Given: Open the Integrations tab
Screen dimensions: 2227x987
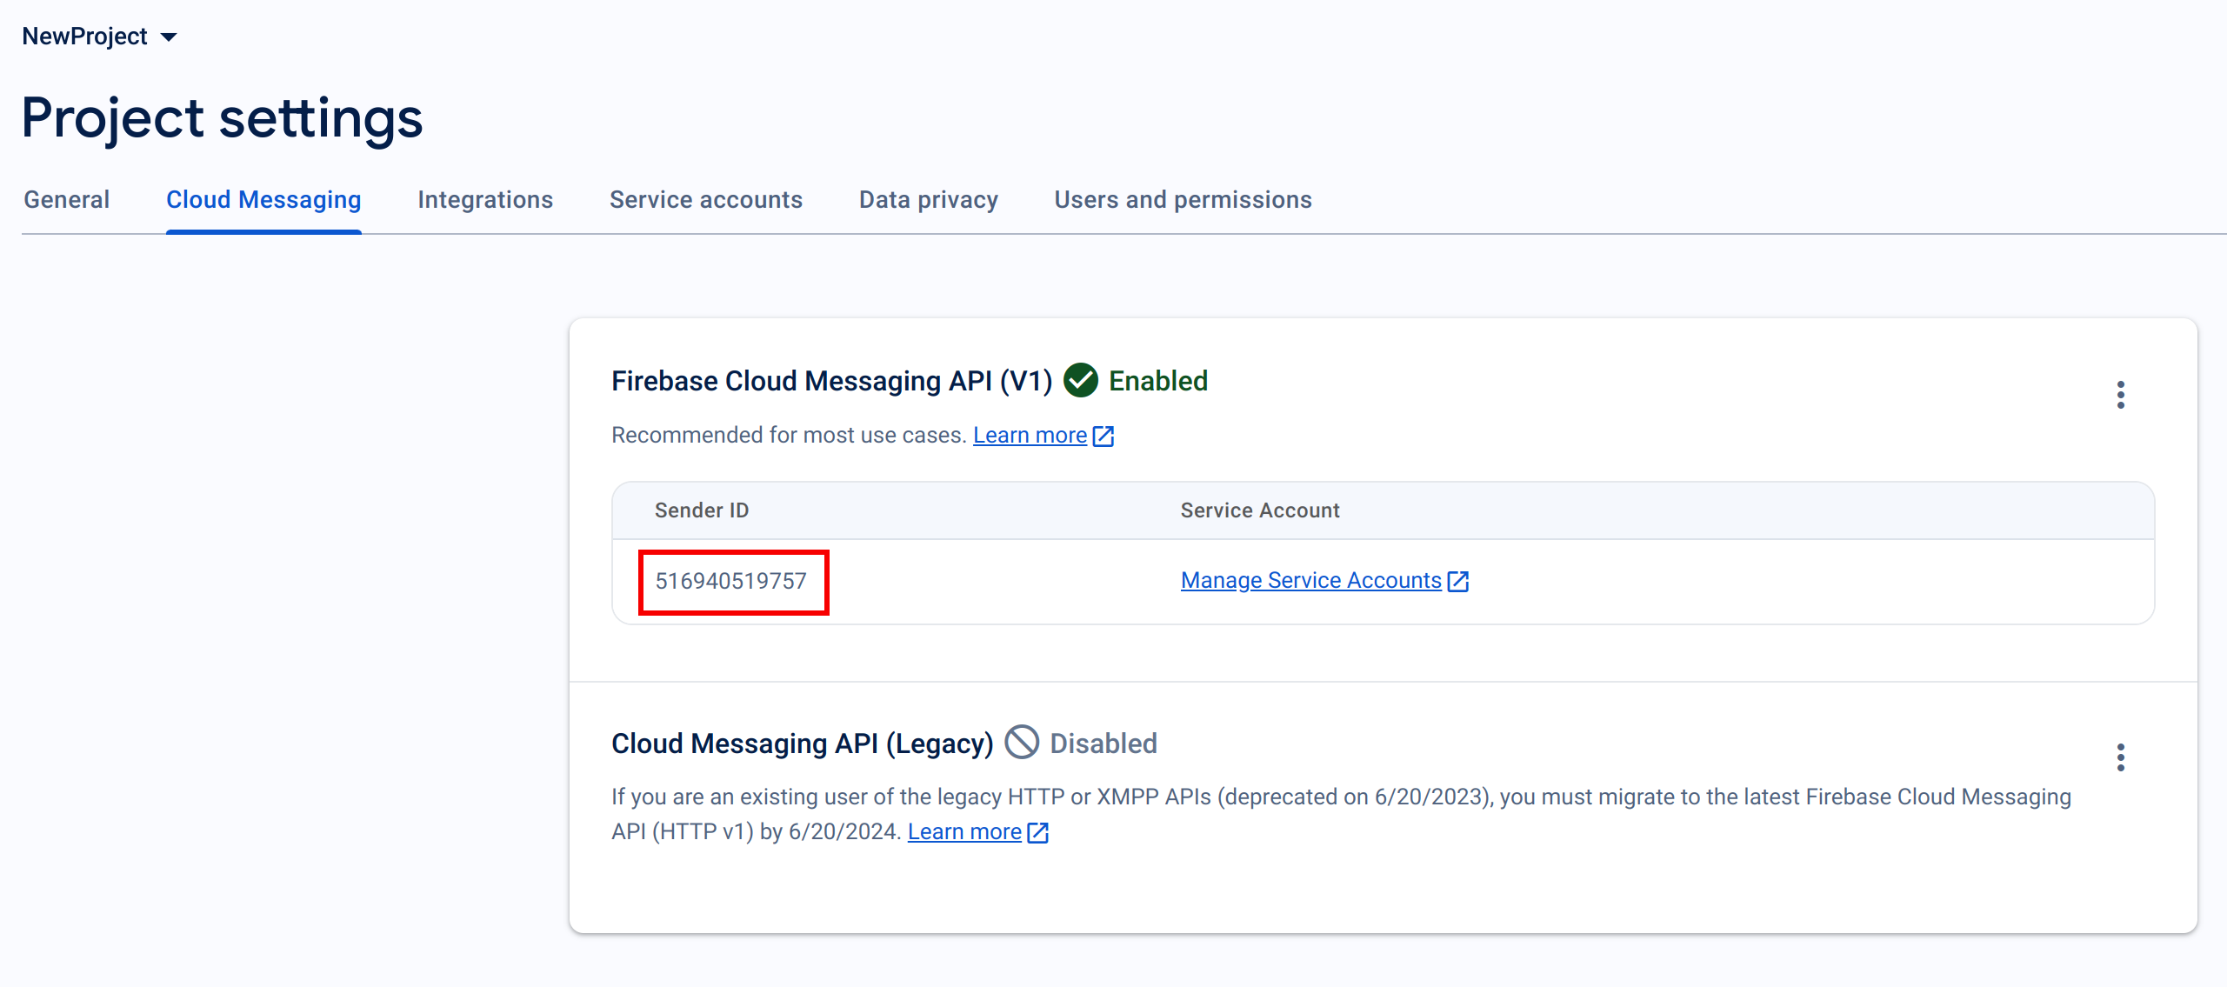Looking at the screenshot, I should (x=485, y=200).
